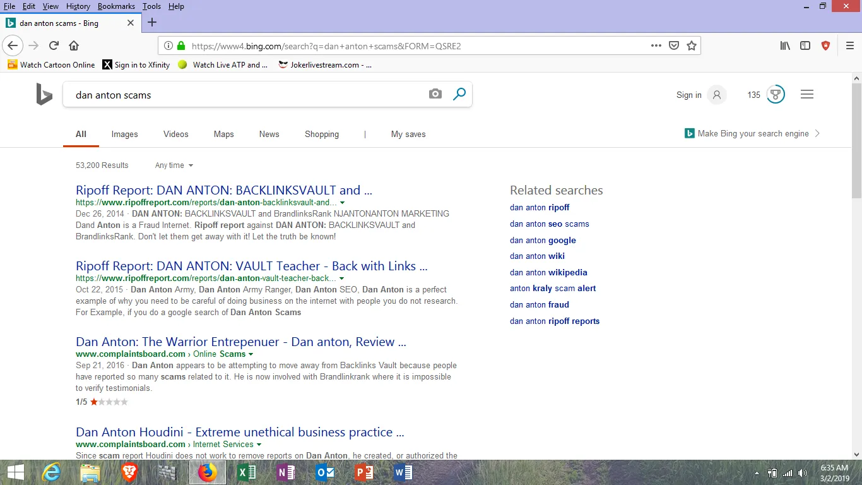
Task: Open the Edit menu
Action: 29,6
